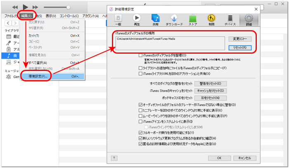Screen dimensions: 289x168
Task: Click the play button in iTunes
Action: pyautogui.click(x=25, y=7)
